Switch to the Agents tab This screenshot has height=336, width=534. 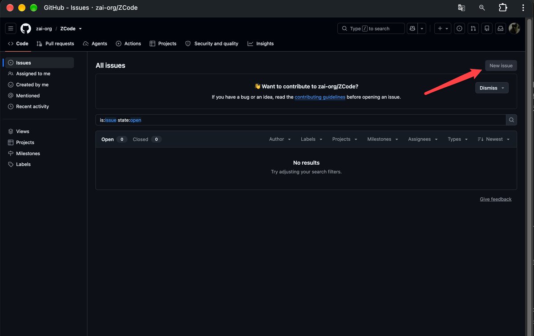tap(95, 44)
